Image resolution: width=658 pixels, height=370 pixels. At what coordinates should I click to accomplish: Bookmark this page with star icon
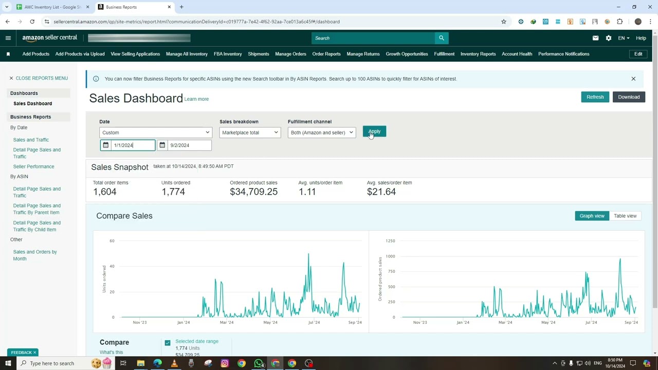[x=504, y=22]
